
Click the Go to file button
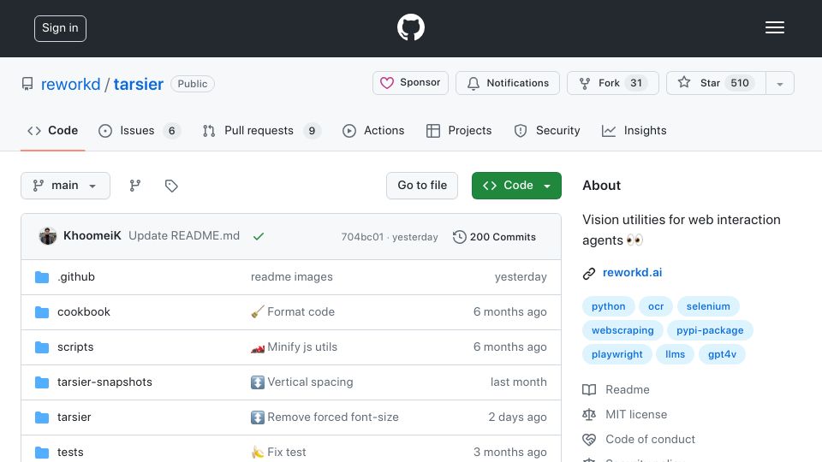click(x=422, y=186)
